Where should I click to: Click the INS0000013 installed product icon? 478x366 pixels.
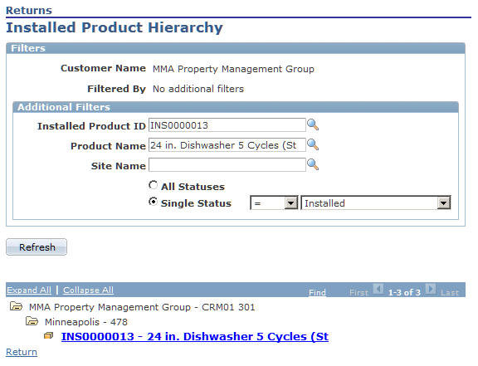(48, 336)
